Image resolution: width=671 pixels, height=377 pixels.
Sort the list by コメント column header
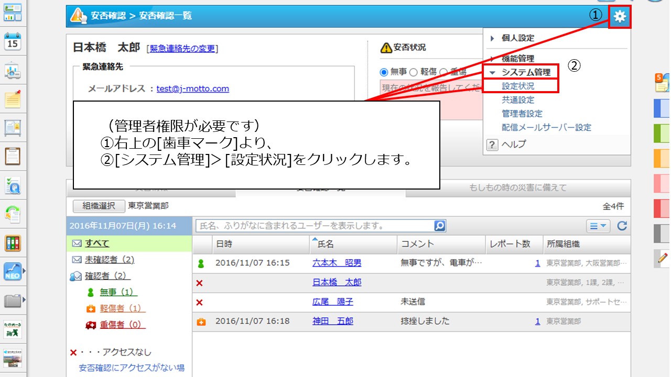[x=441, y=244]
